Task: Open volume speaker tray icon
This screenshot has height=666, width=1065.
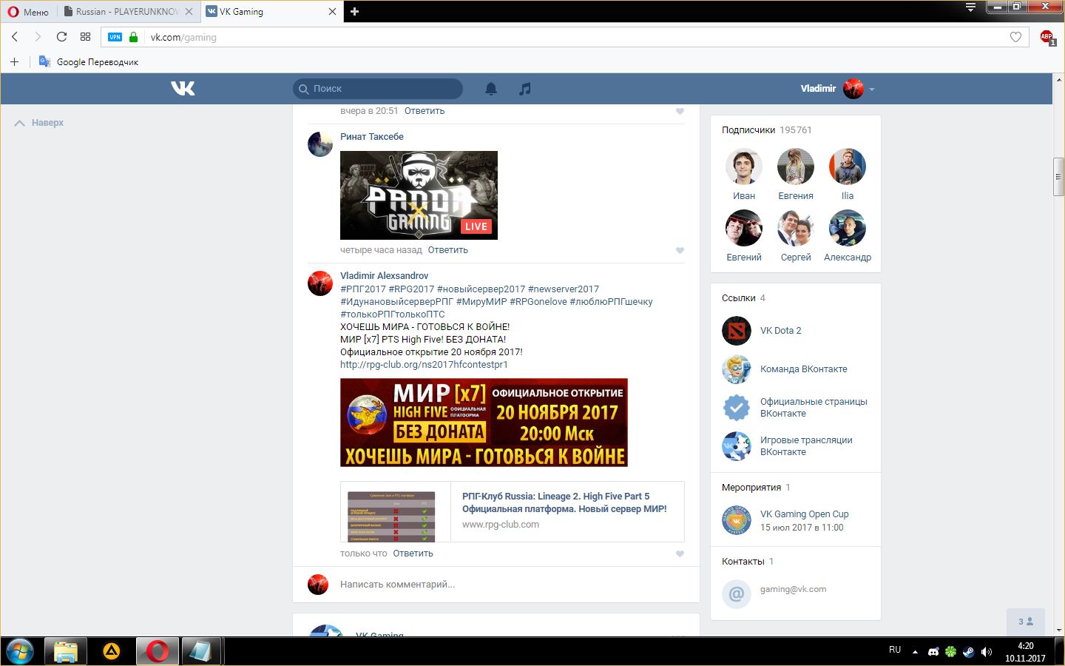Action: (x=986, y=652)
